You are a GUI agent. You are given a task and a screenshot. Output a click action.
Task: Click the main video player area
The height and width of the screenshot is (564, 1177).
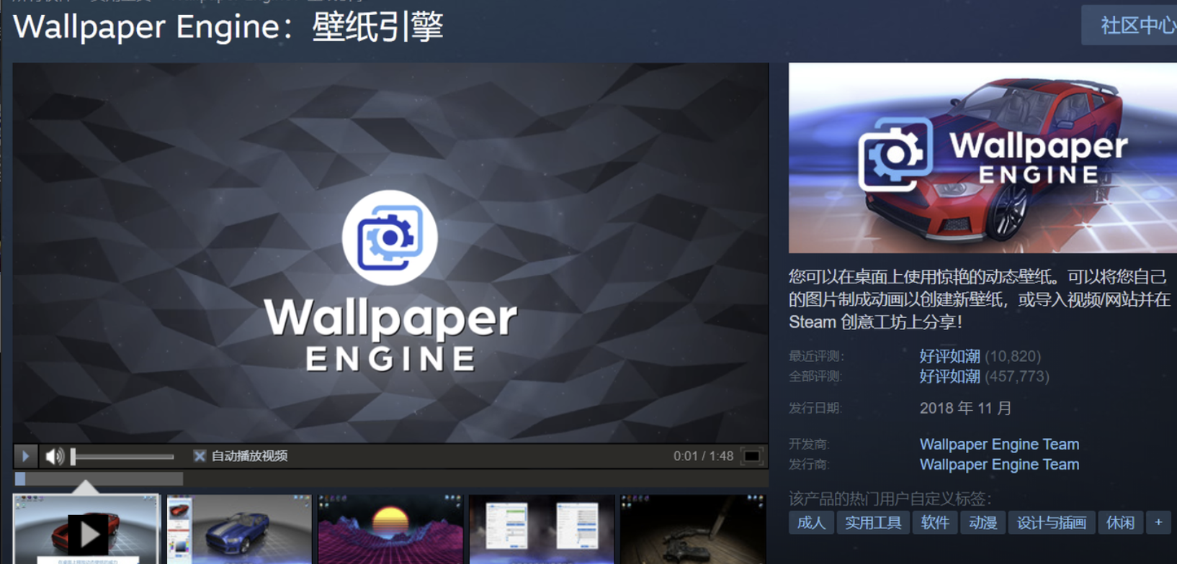tap(390, 253)
